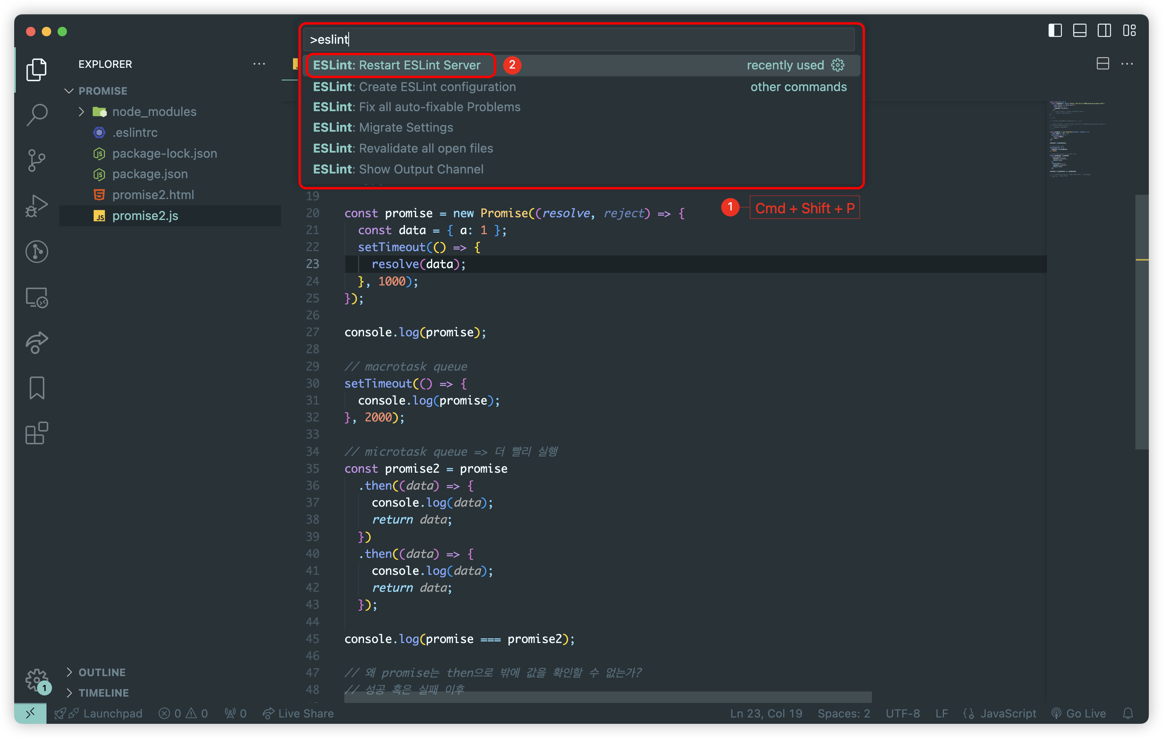
Task: Toggle the secondary side bar visibility
Action: point(1105,31)
